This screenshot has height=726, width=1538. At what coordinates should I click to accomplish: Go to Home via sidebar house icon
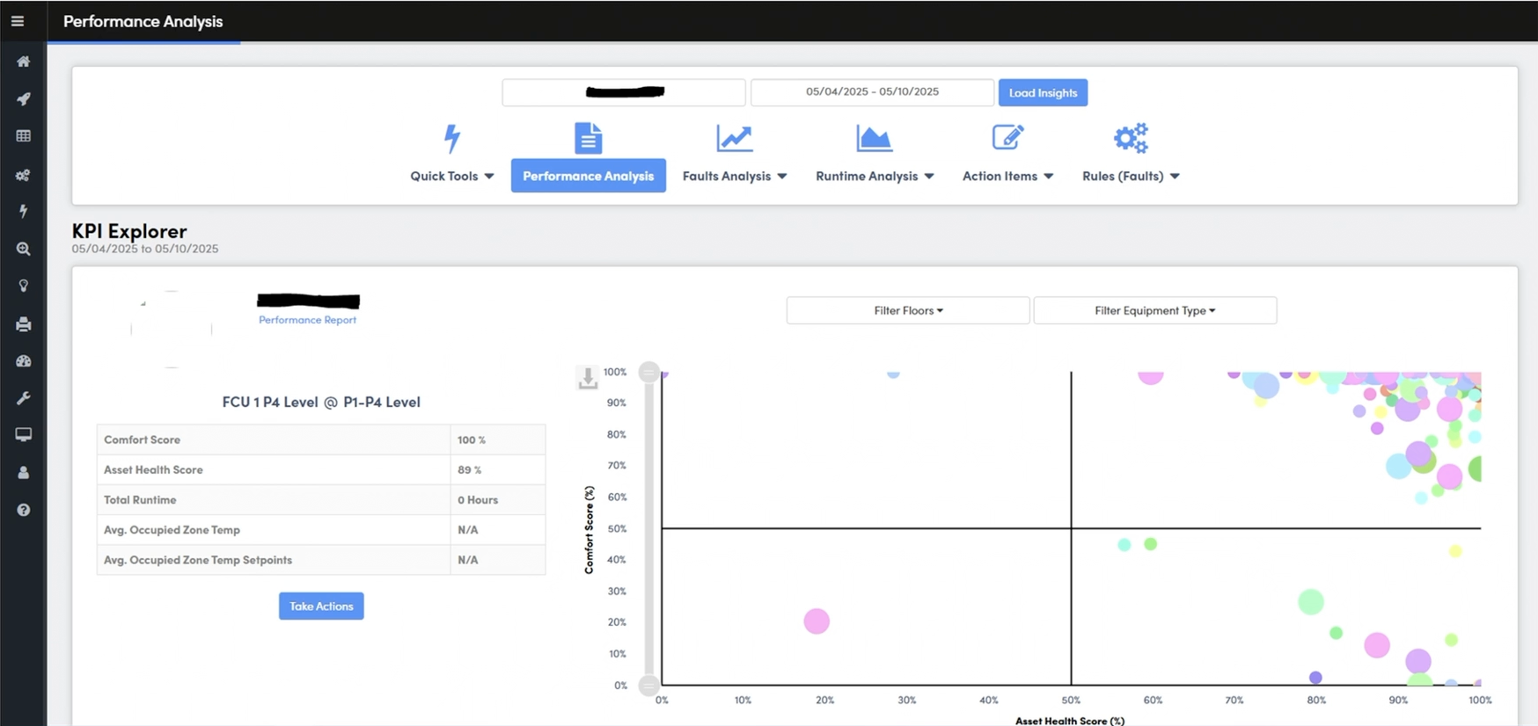coord(24,62)
